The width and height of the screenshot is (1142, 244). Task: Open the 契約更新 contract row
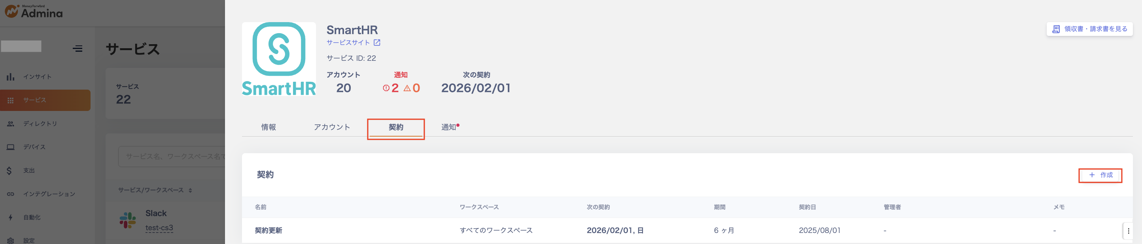click(268, 230)
